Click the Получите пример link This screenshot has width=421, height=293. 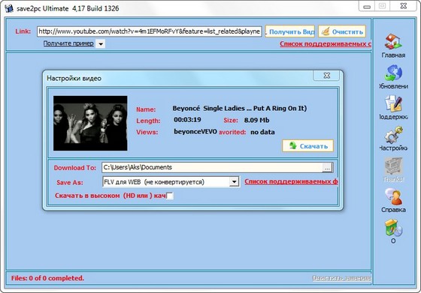68,43
